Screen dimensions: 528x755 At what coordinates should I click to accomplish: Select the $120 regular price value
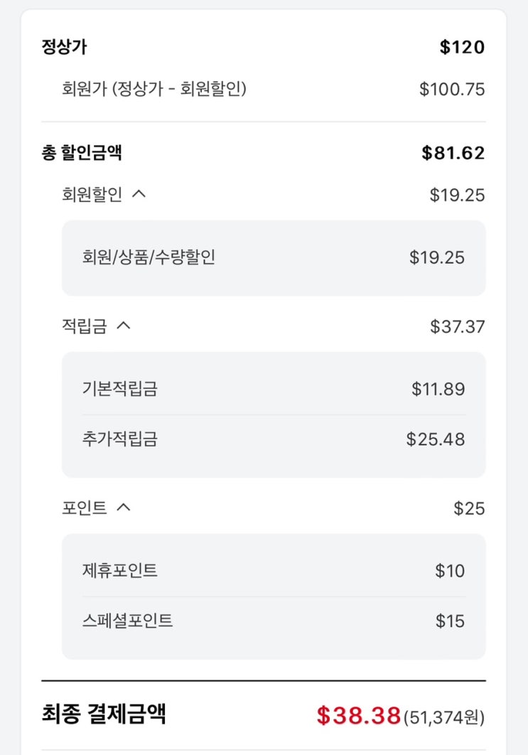point(462,48)
